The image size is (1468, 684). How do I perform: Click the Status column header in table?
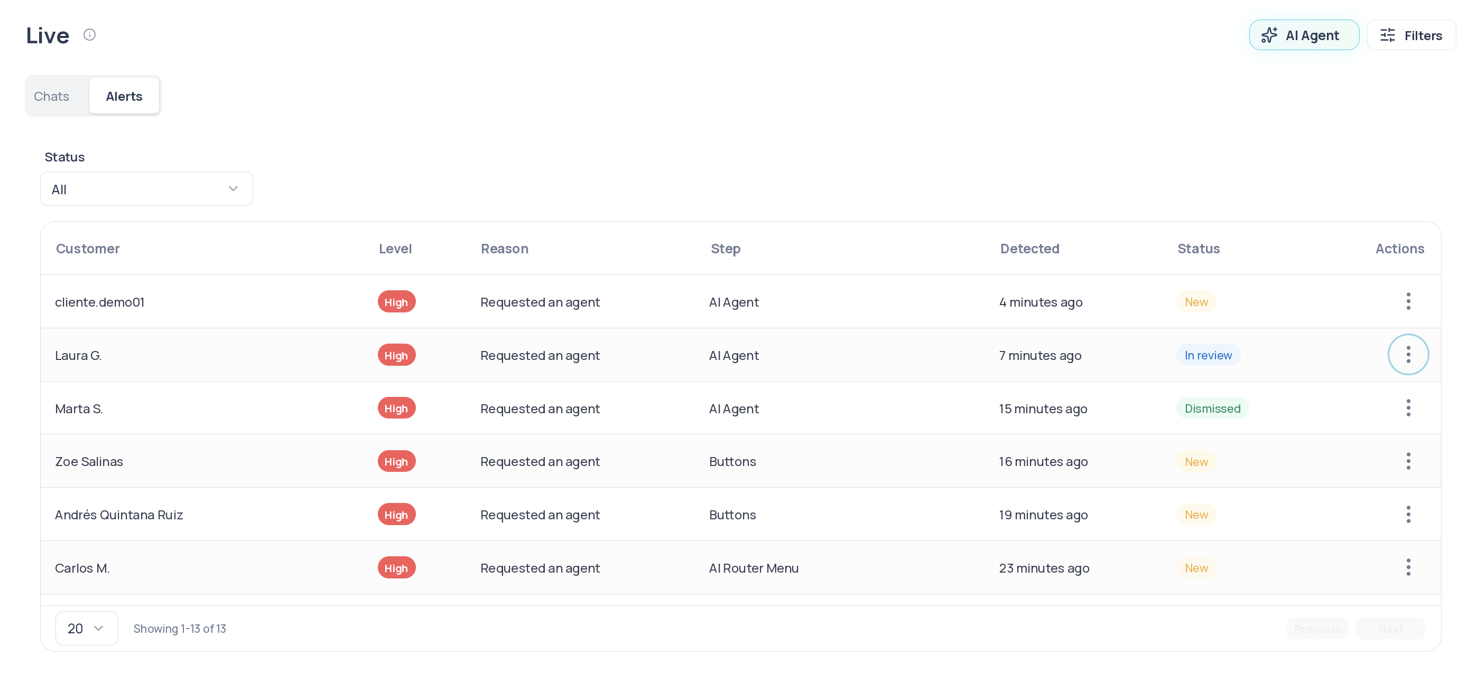1198,249
